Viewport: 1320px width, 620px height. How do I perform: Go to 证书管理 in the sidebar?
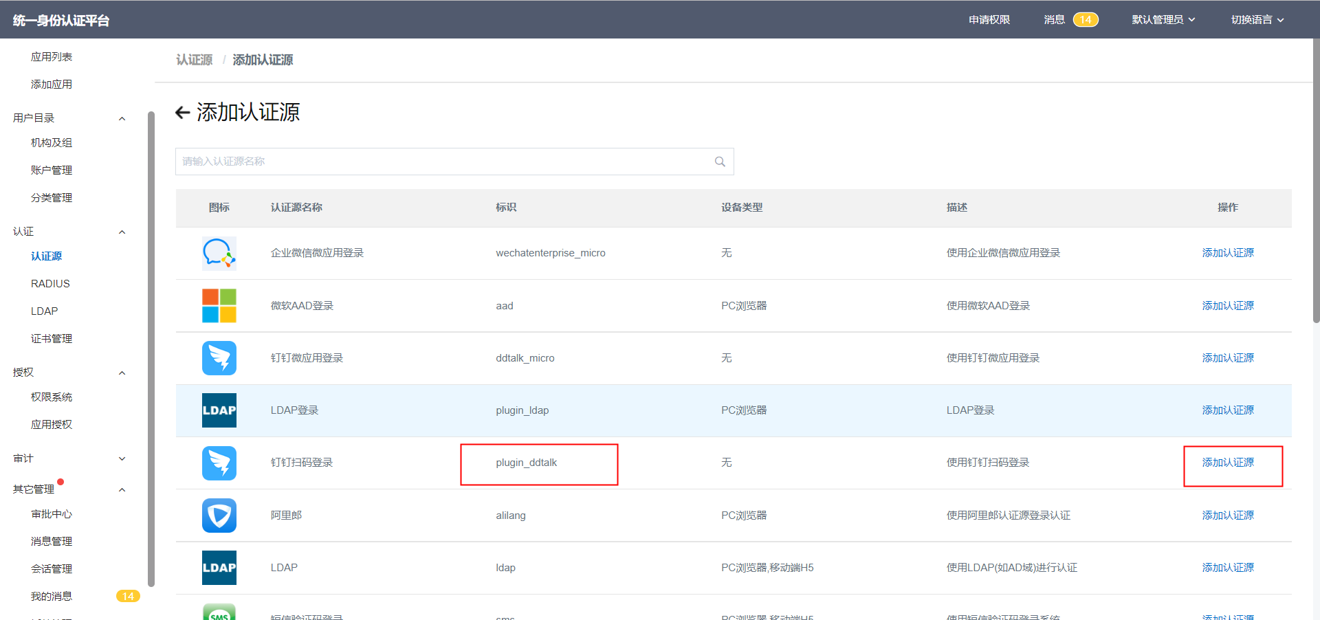52,339
